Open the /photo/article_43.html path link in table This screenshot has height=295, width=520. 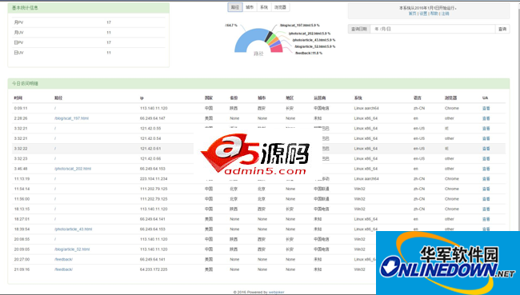pos(74,229)
